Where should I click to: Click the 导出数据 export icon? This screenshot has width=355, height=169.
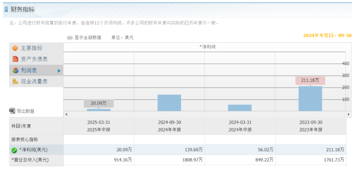[12, 111]
